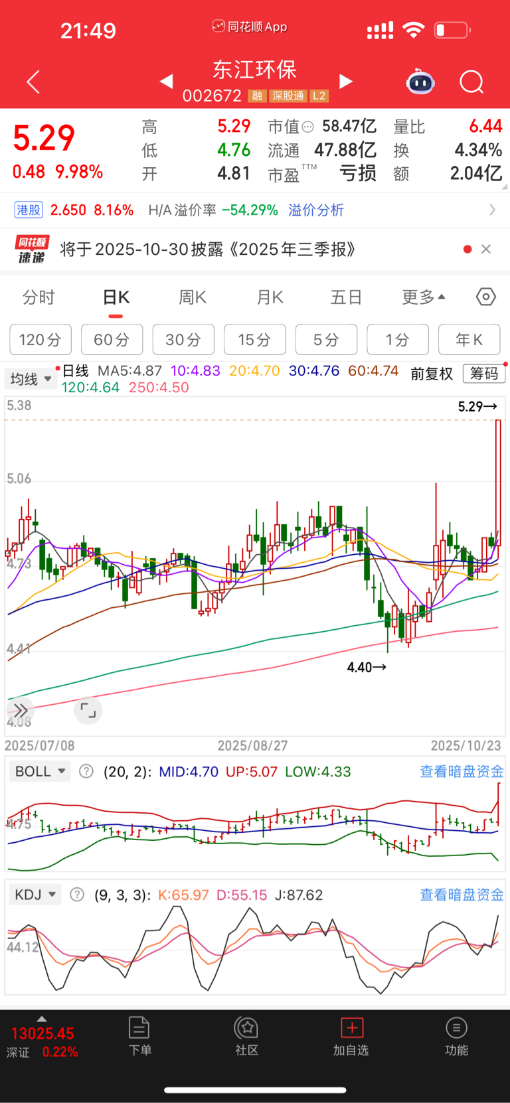Viewport: 510px width, 1103px height.
Task: Close the quarterly report notice
Action: (x=486, y=249)
